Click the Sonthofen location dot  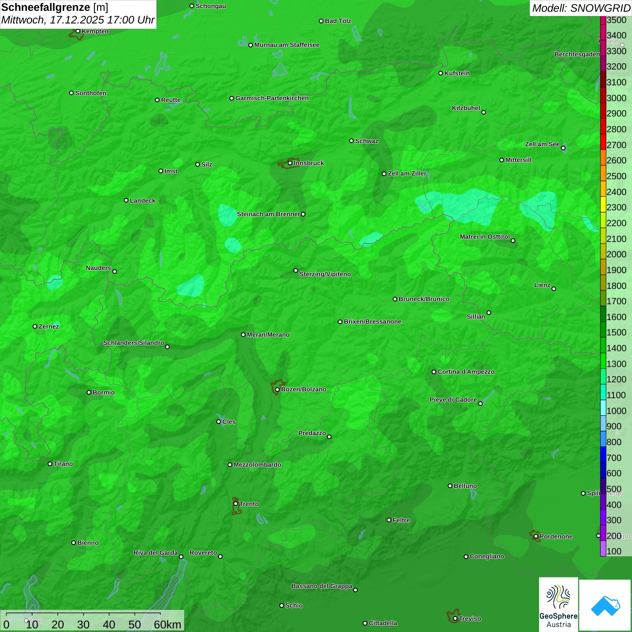point(71,93)
